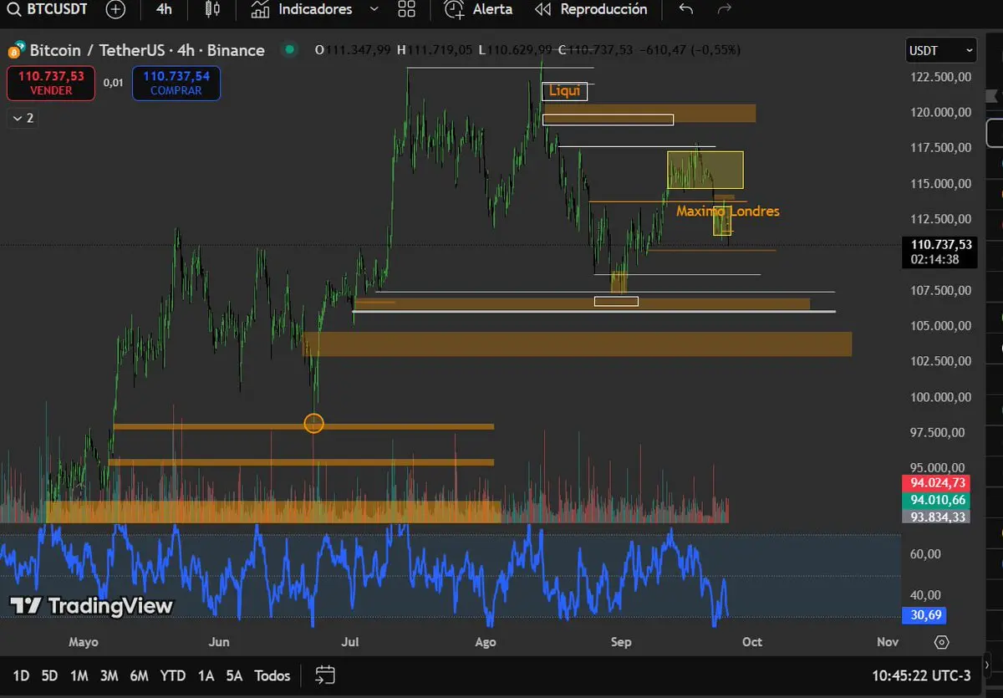
Task: Select the 1M date range
Action: tap(79, 675)
